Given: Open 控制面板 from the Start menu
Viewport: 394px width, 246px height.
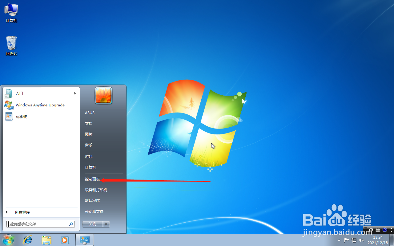Looking at the screenshot, I should (92, 179).
